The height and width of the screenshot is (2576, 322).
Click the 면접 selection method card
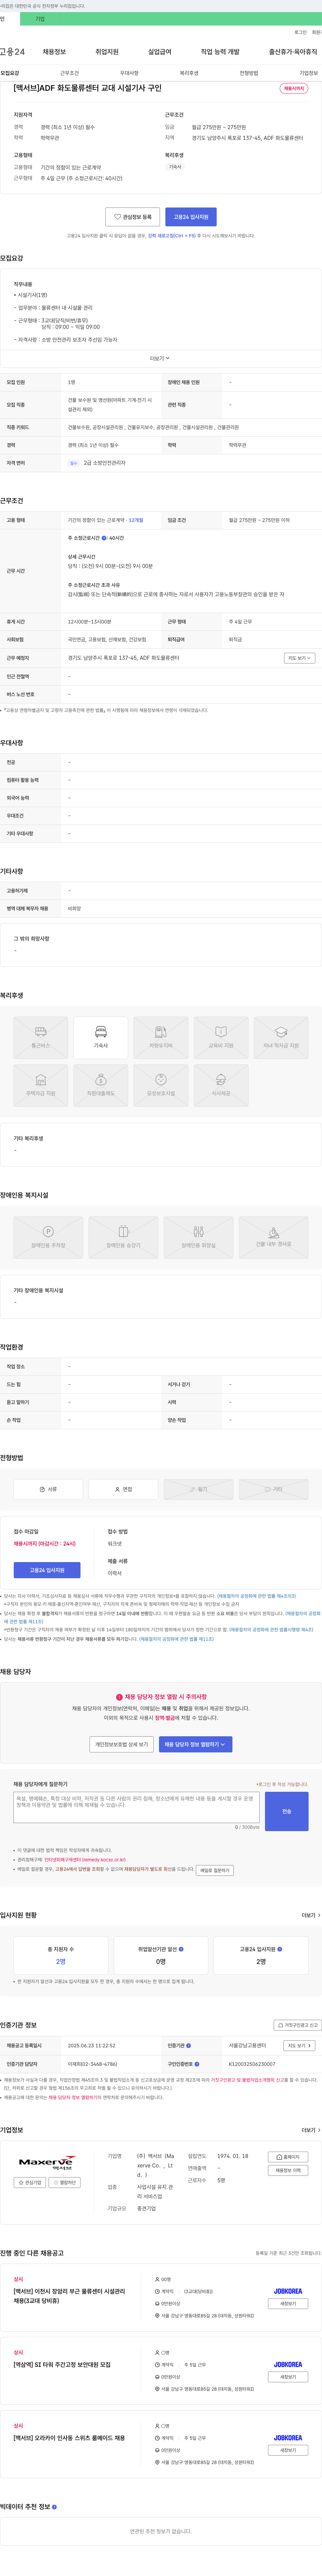pyautogui.click(x=124, y=1489)
